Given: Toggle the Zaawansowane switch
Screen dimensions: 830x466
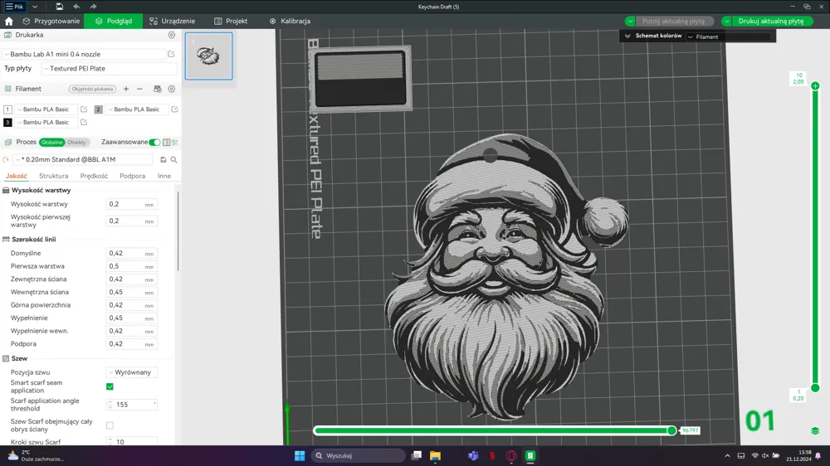Looking at the screenshot, I should coord(154,143).
